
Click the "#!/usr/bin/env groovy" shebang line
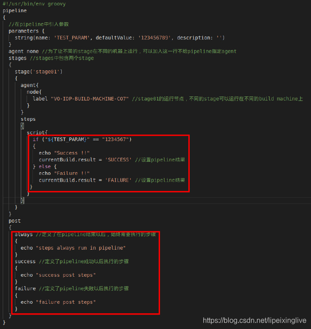(34, 4)
